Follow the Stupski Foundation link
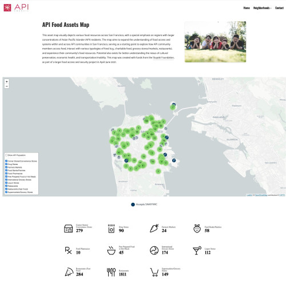The height and width of the screenshot is (291, 286). (164, 57)
